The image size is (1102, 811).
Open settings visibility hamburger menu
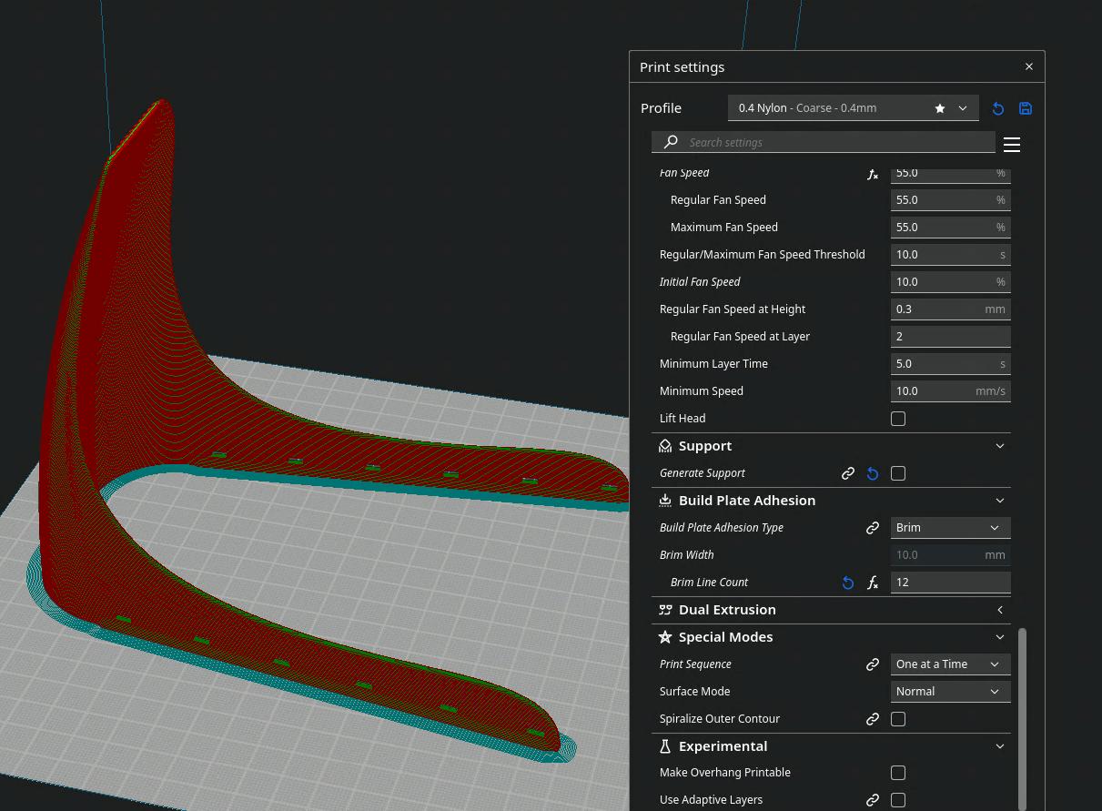click(1012, 144)
